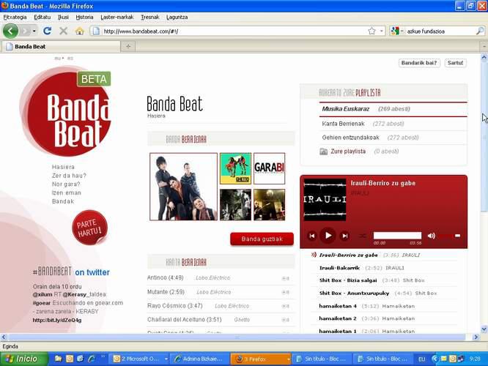Add Rayo Cósmico to playlist with plus icon
488x366 pixels.
(x=285, y=306)
